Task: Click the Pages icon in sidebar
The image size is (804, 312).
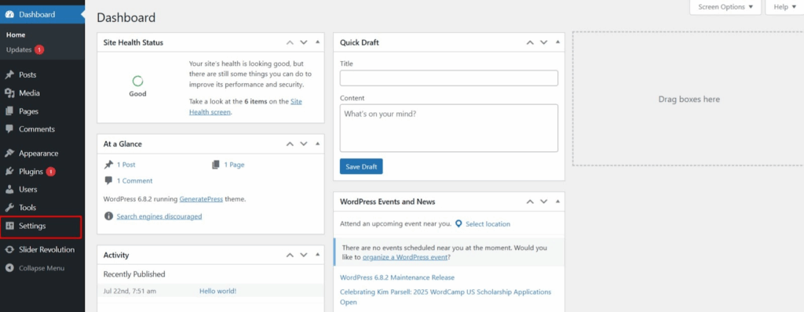Action: coord(9,111)
